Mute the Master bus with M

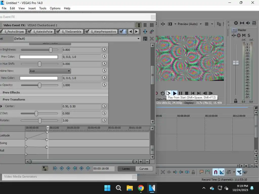click(244, 35)
